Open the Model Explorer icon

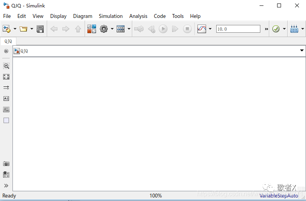[x=121, y=29]
